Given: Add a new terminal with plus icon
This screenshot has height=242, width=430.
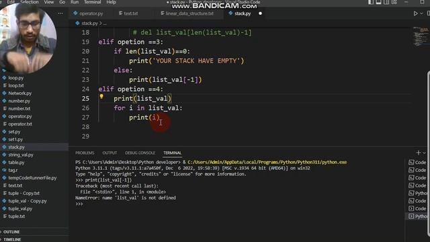Looking at the screenshot, I should 418,153.
